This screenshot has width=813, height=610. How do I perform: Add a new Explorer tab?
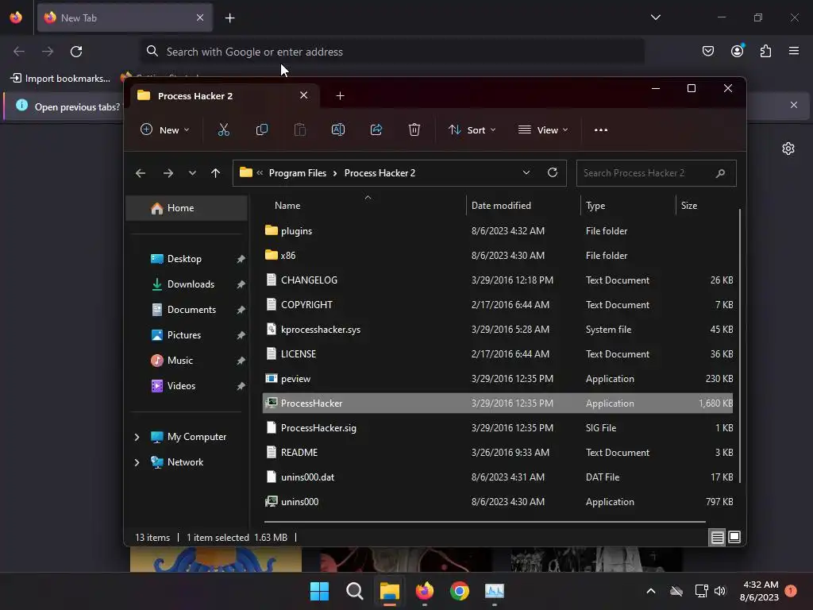340,96
